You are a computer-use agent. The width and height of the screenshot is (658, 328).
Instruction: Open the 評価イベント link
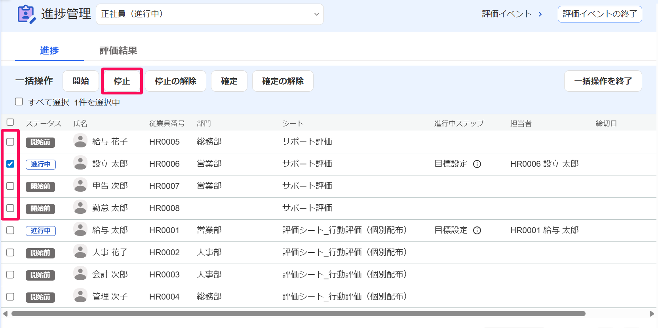507,14
